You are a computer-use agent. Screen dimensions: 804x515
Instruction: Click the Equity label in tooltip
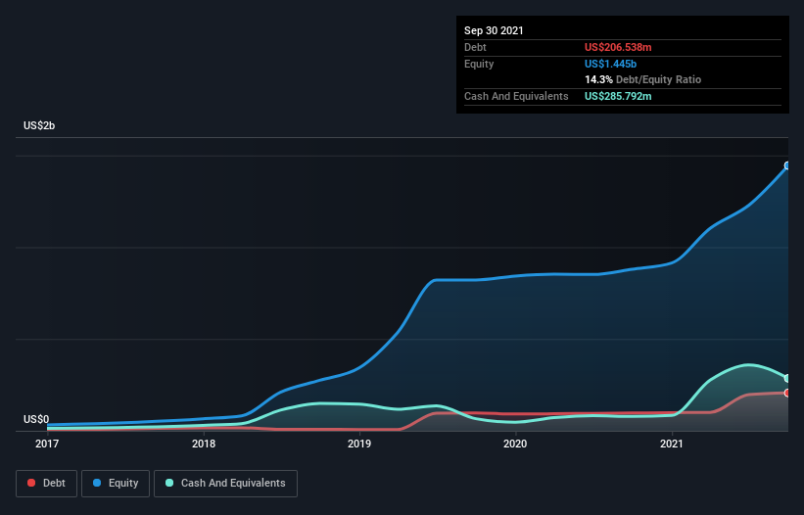479,64
